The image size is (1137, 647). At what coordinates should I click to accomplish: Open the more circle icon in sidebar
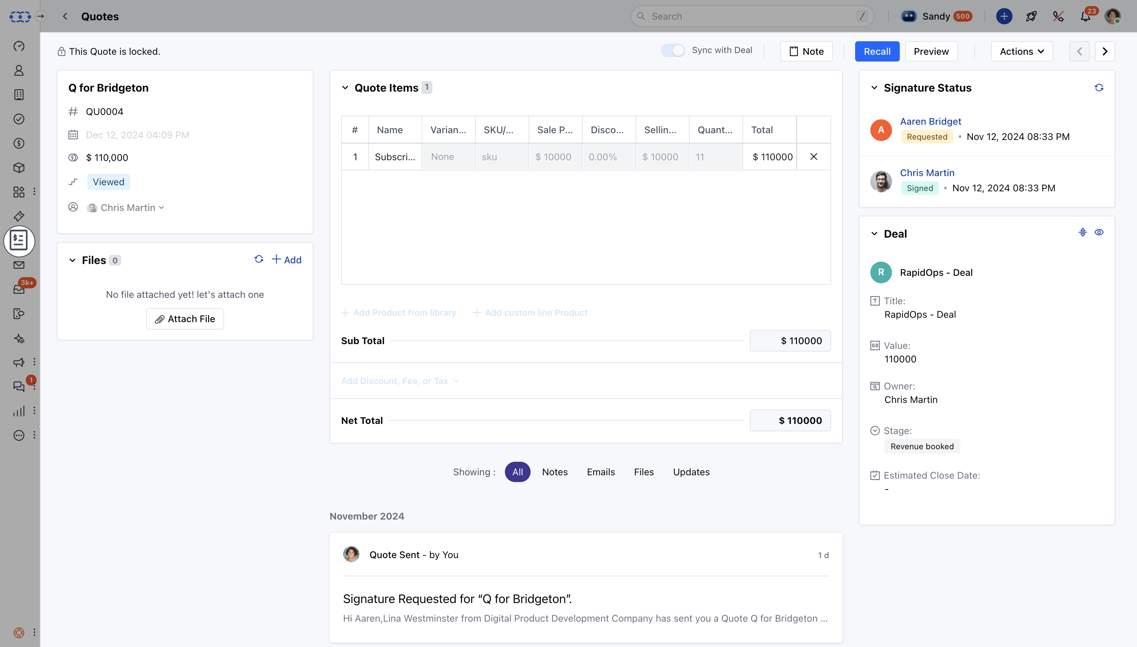tap(19, 435)
